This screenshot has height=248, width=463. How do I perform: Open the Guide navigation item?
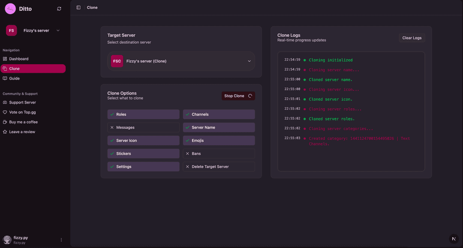click(x=33, y=78)
